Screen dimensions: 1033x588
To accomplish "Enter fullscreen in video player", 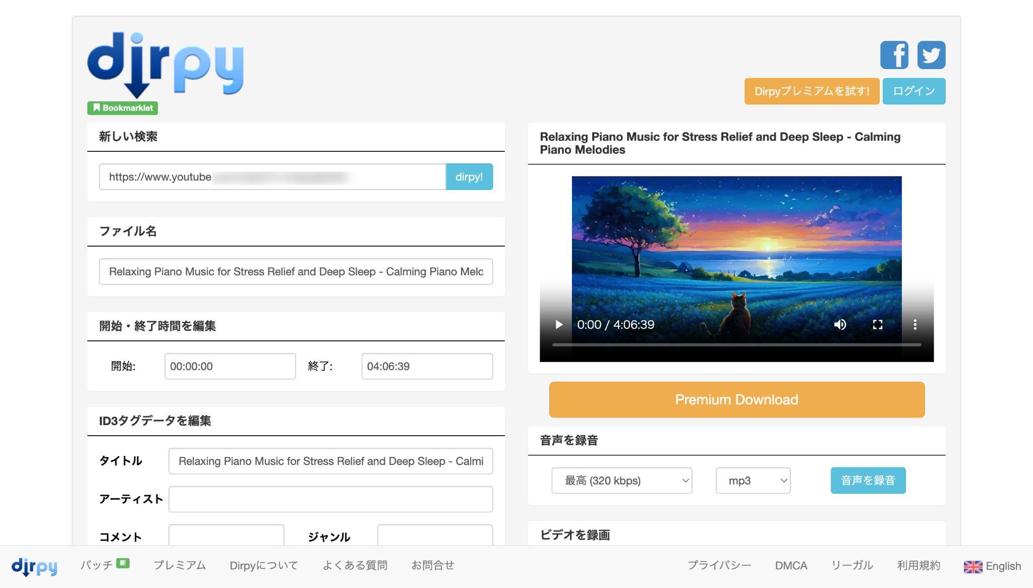I will click(x=878, y=325).
